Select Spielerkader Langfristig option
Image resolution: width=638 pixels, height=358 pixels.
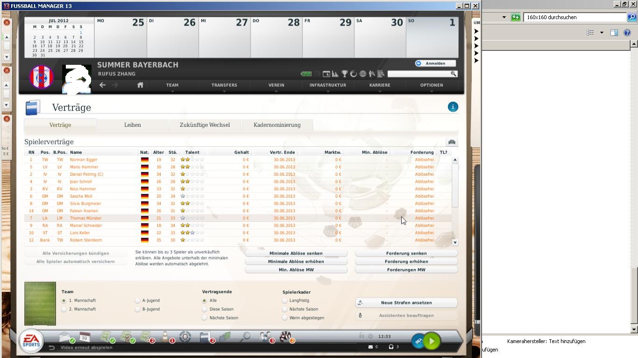[x=284, y=301]
